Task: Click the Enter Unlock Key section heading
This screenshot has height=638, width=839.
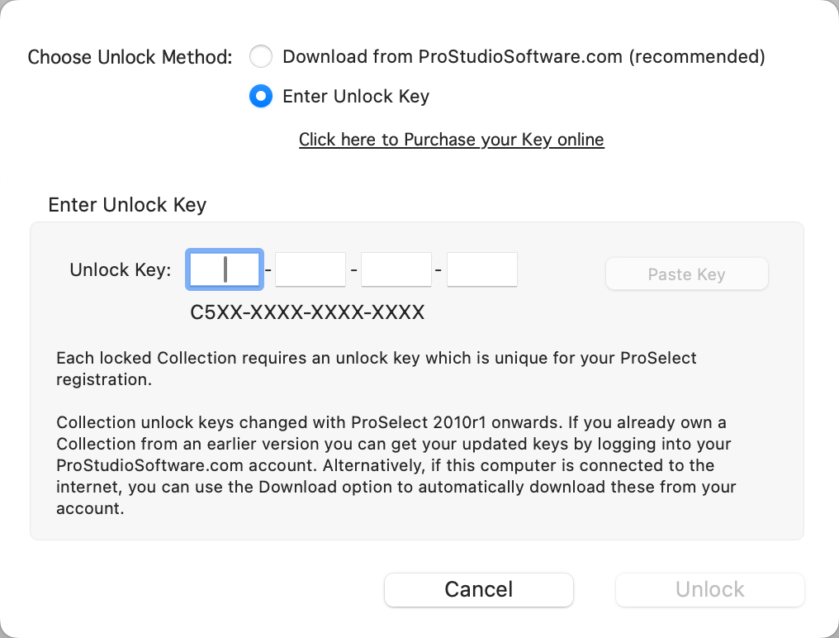Action: coord(127,205)
